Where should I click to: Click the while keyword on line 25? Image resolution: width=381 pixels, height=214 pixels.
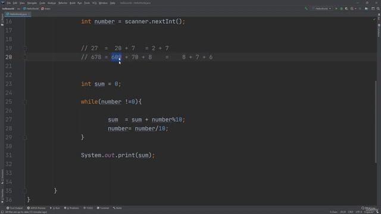click(89, 102)
